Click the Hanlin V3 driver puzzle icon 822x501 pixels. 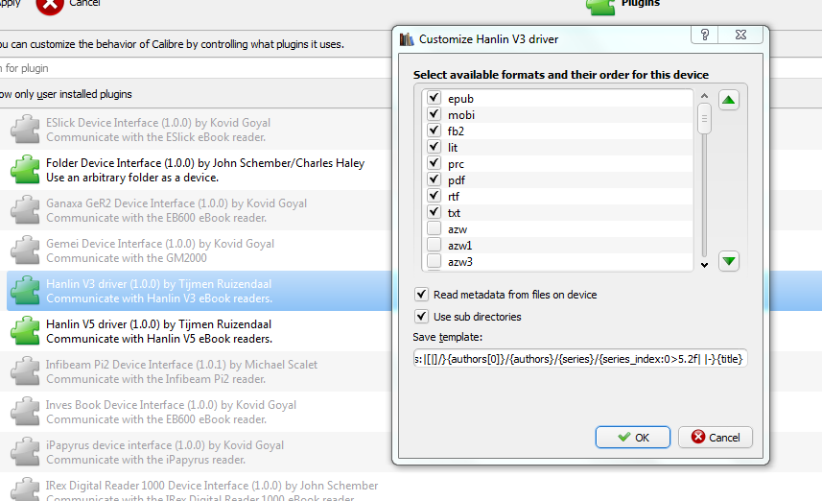tap(25, 291)
